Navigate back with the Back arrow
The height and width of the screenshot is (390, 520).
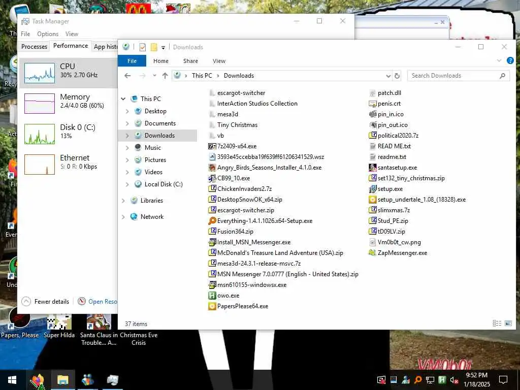[127, 76]
